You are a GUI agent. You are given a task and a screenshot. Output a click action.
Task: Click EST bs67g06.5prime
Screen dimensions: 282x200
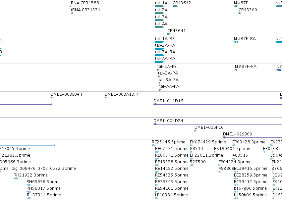(x=236, y=192)
